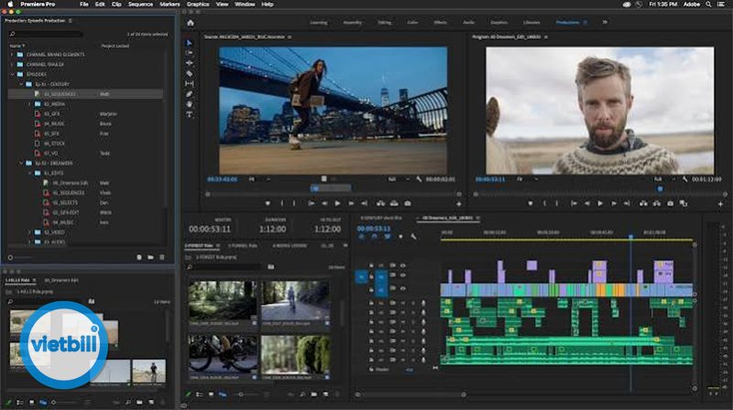Step forward one frame in Source monitor

(351, 203)
